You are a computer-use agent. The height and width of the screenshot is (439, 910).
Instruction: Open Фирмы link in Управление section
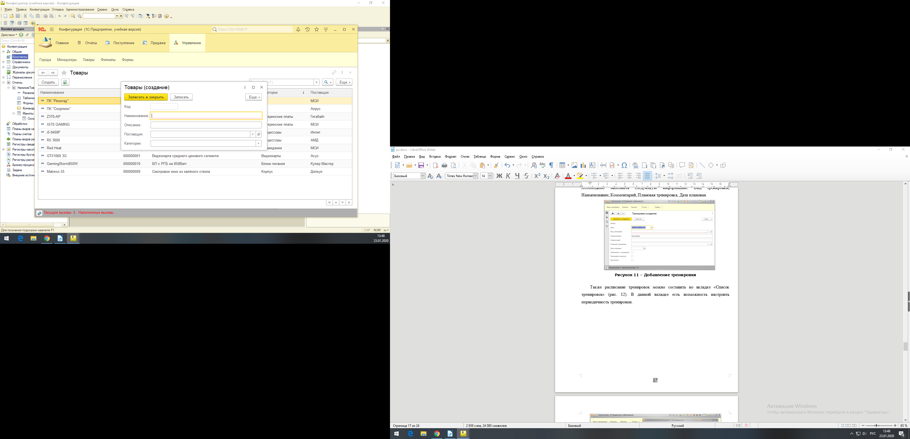128,60
